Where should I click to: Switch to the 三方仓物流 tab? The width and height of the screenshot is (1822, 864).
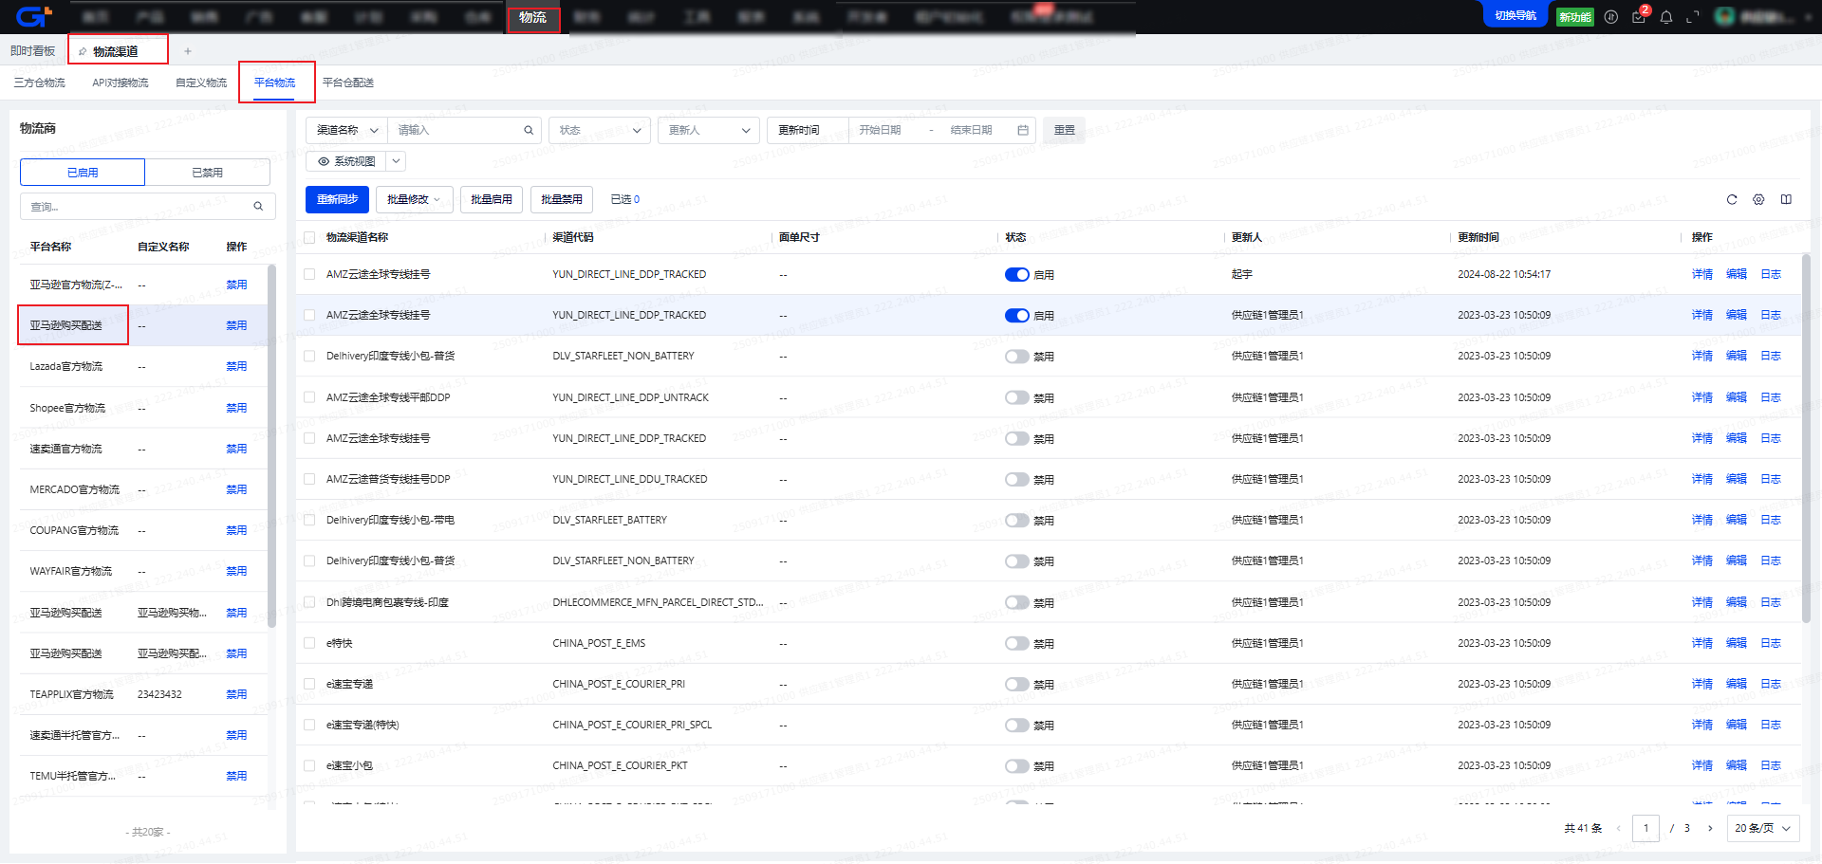tap(40, 83)
